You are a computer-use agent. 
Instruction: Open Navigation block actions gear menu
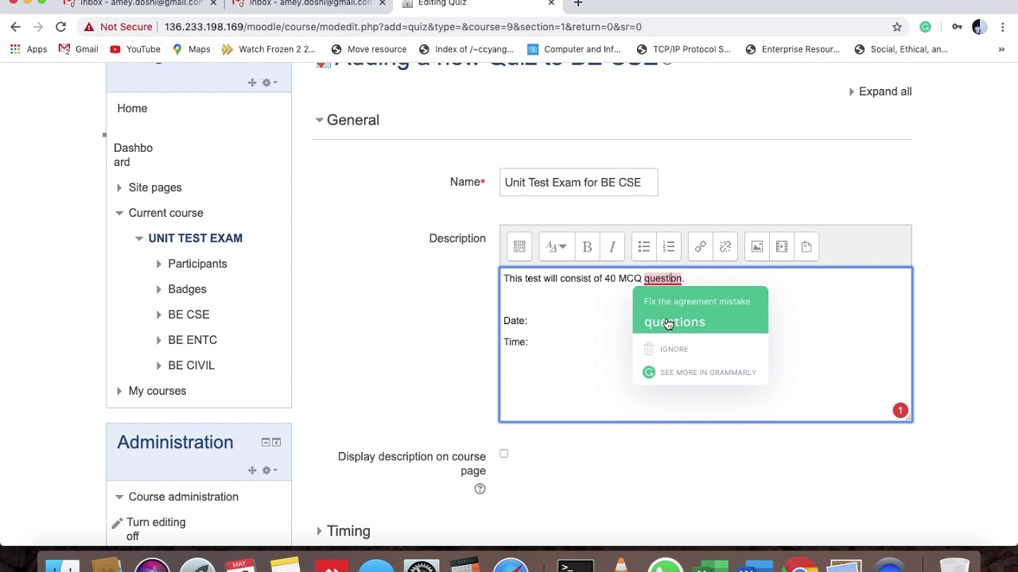[270, 83]
